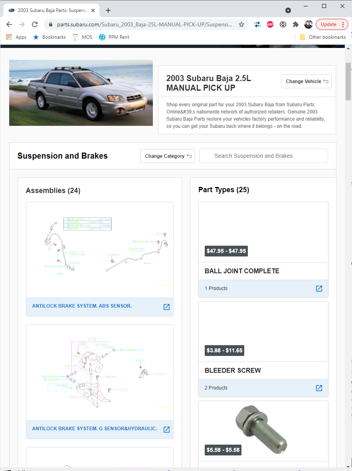Image resolution: width=352 pixels, height=471 pixels.
Task: Click the Subaru Baja vehicle photo
Action: coord(81,93)
